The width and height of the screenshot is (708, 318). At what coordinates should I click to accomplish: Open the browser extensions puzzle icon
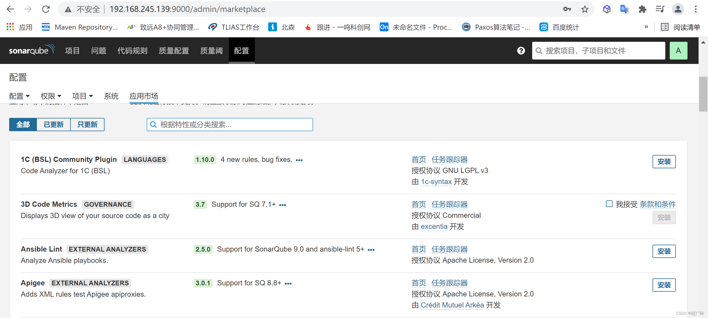(x=642, y=9)
